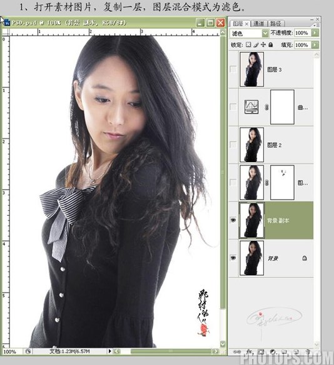The width and height of the screenshot is (334, 365).
Task: Click the lock icon on 背景 layer
Action: point(305,258)
